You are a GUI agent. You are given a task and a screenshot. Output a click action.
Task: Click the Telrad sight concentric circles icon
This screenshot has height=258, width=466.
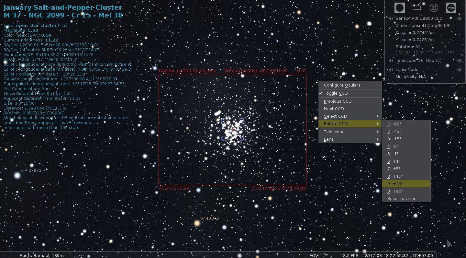(434, 7)
